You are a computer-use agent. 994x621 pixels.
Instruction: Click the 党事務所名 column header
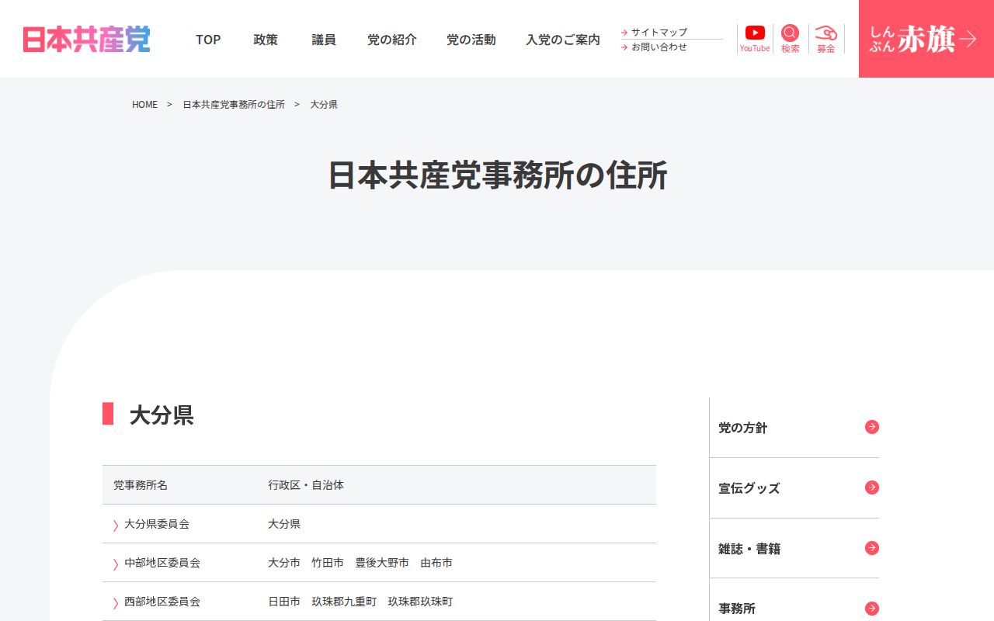coord(141,485)
